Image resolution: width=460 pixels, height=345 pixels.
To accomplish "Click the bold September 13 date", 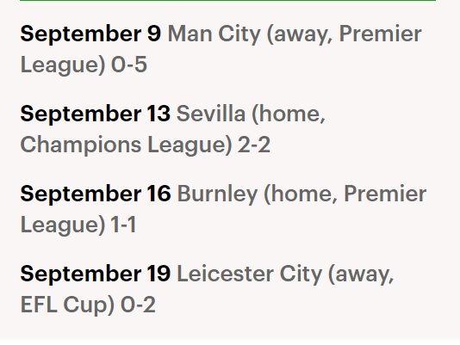I will (96, 114).
